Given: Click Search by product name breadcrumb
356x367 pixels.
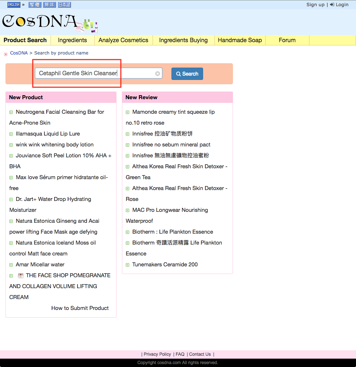Looking at the screenshot, I should tap(61, 53).
